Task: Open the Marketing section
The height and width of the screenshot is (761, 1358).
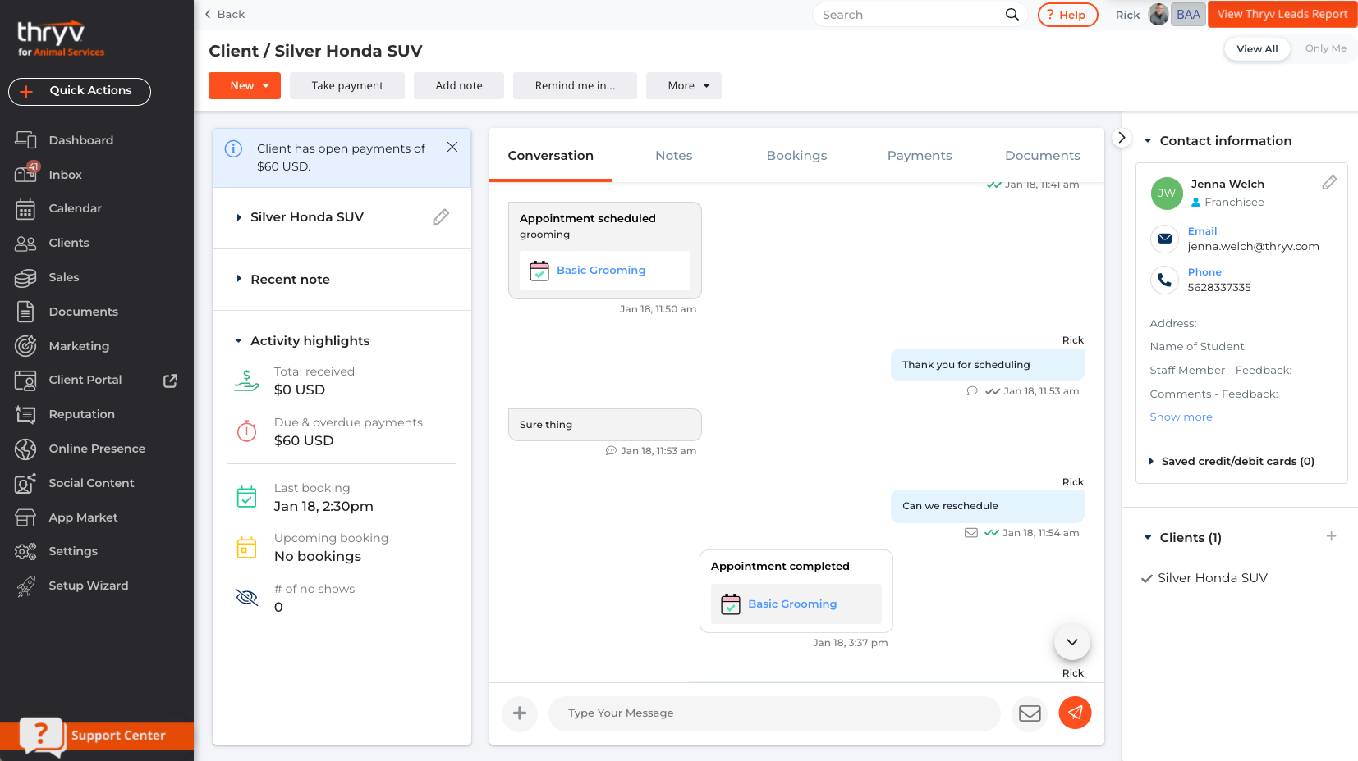Action: (79, 346)
